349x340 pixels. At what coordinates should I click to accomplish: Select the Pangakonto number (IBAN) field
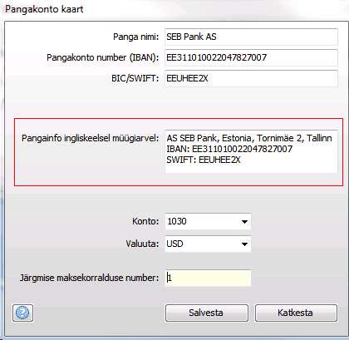coord(251,57)
